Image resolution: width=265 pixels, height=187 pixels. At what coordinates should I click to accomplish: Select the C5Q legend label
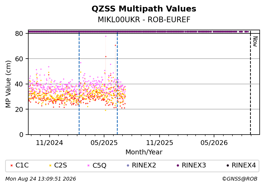99,166
